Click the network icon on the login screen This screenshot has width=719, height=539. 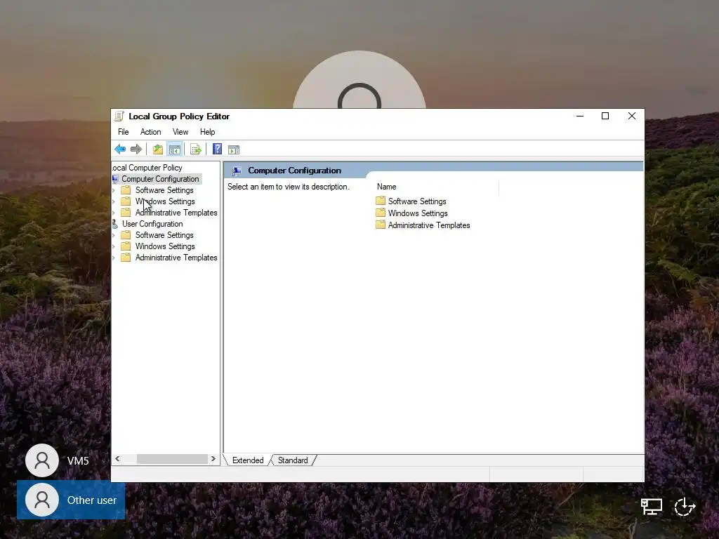point(652,507)
